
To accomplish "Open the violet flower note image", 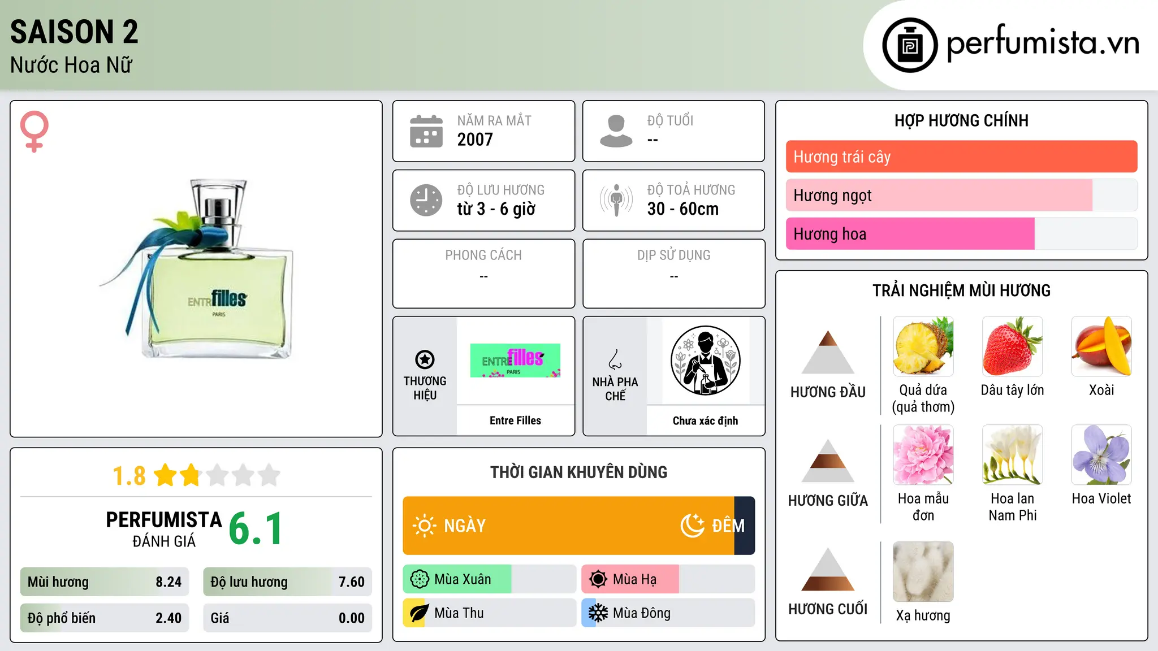I will tap(1101, 455).
